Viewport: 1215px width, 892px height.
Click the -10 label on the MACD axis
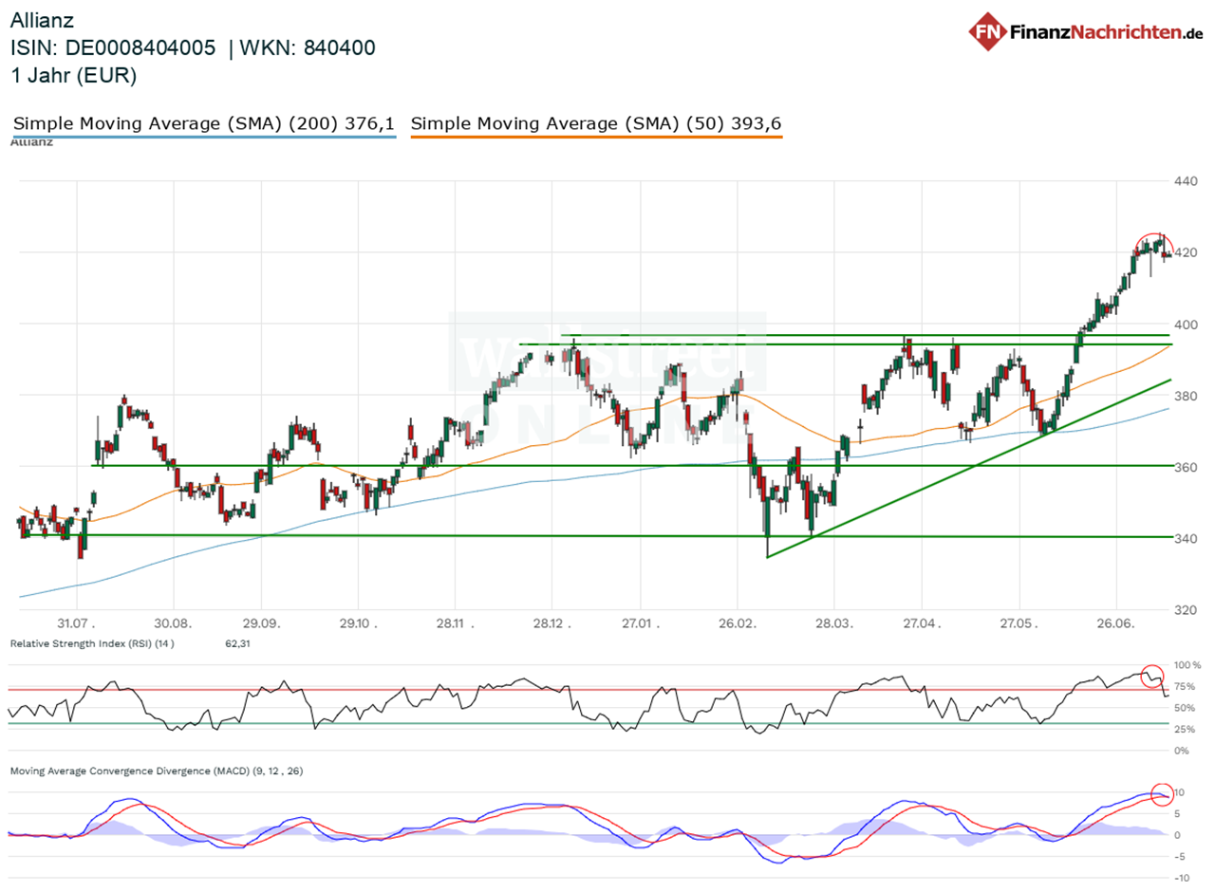(1183, 878)
